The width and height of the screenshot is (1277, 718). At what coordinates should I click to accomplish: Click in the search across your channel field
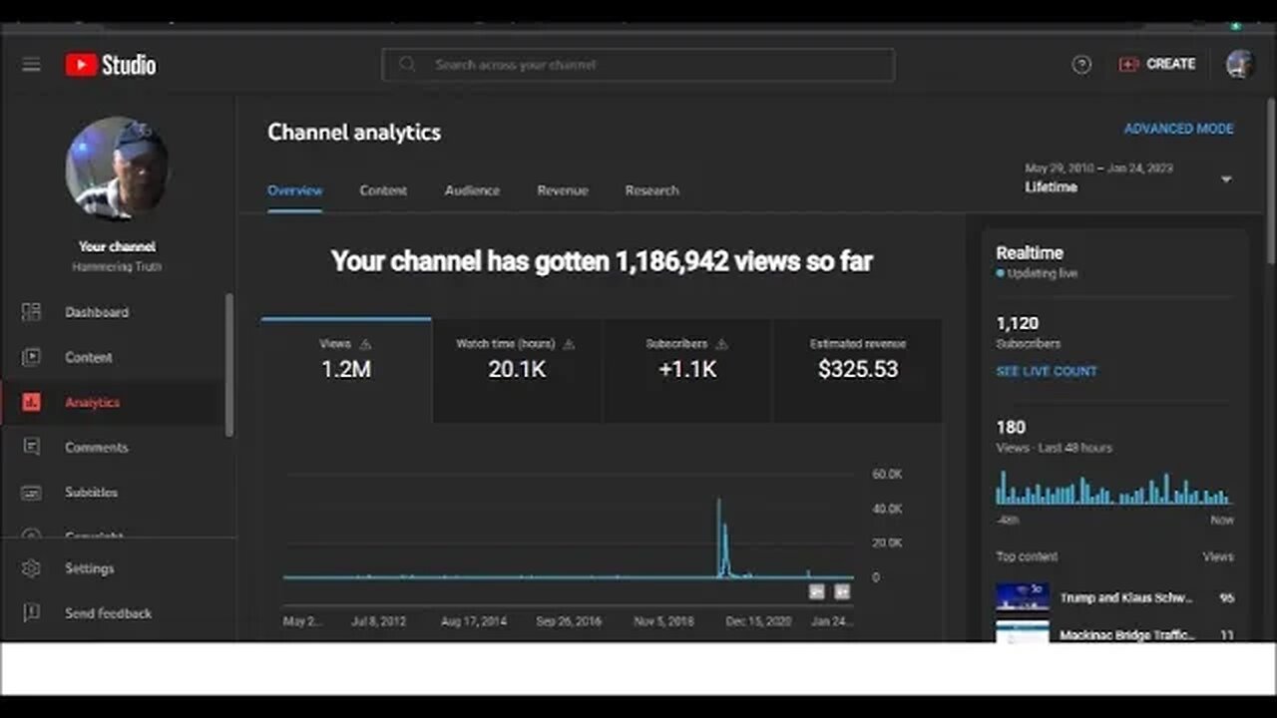click(x=638, y=65)
